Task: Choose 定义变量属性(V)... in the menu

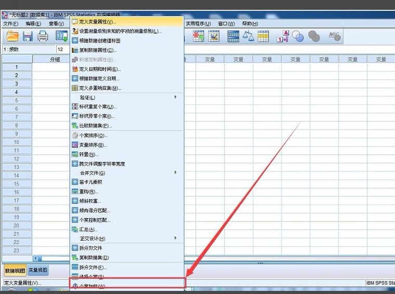Action: coord(127,22)
